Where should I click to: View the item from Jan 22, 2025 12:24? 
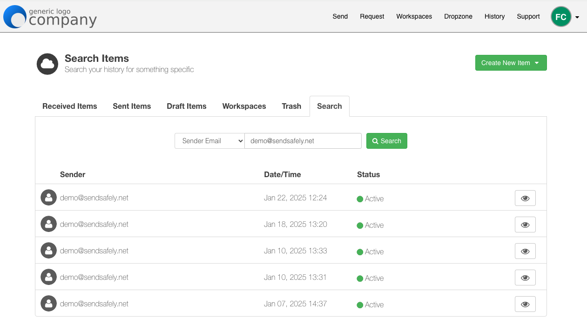tap(525, 198)
